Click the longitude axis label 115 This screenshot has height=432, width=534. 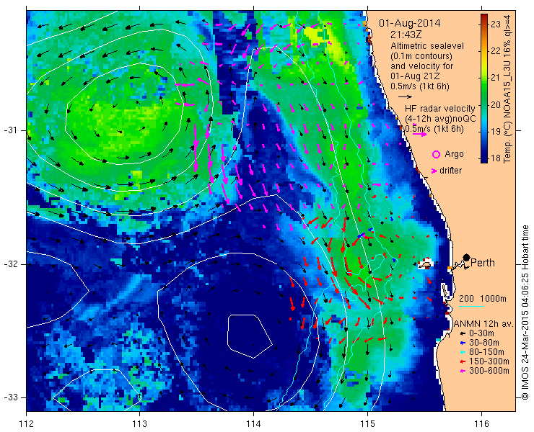pyautogui.click(x=367, y=424)
